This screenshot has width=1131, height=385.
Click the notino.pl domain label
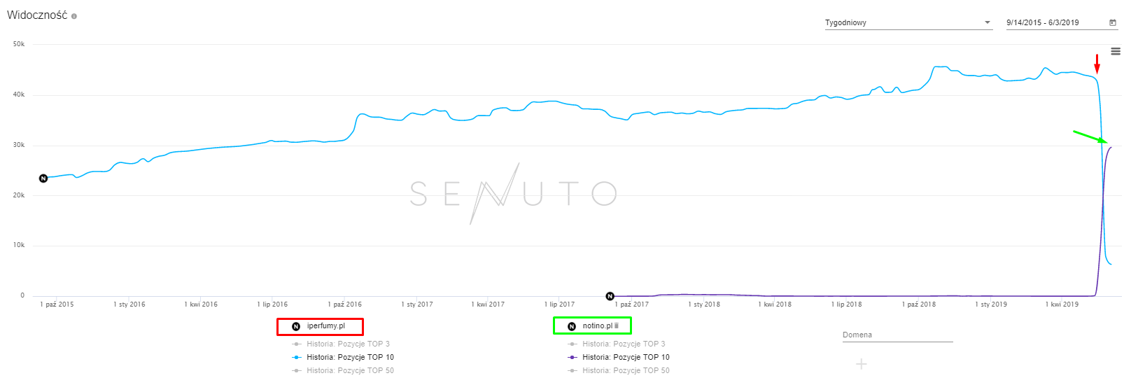(597, 326)
